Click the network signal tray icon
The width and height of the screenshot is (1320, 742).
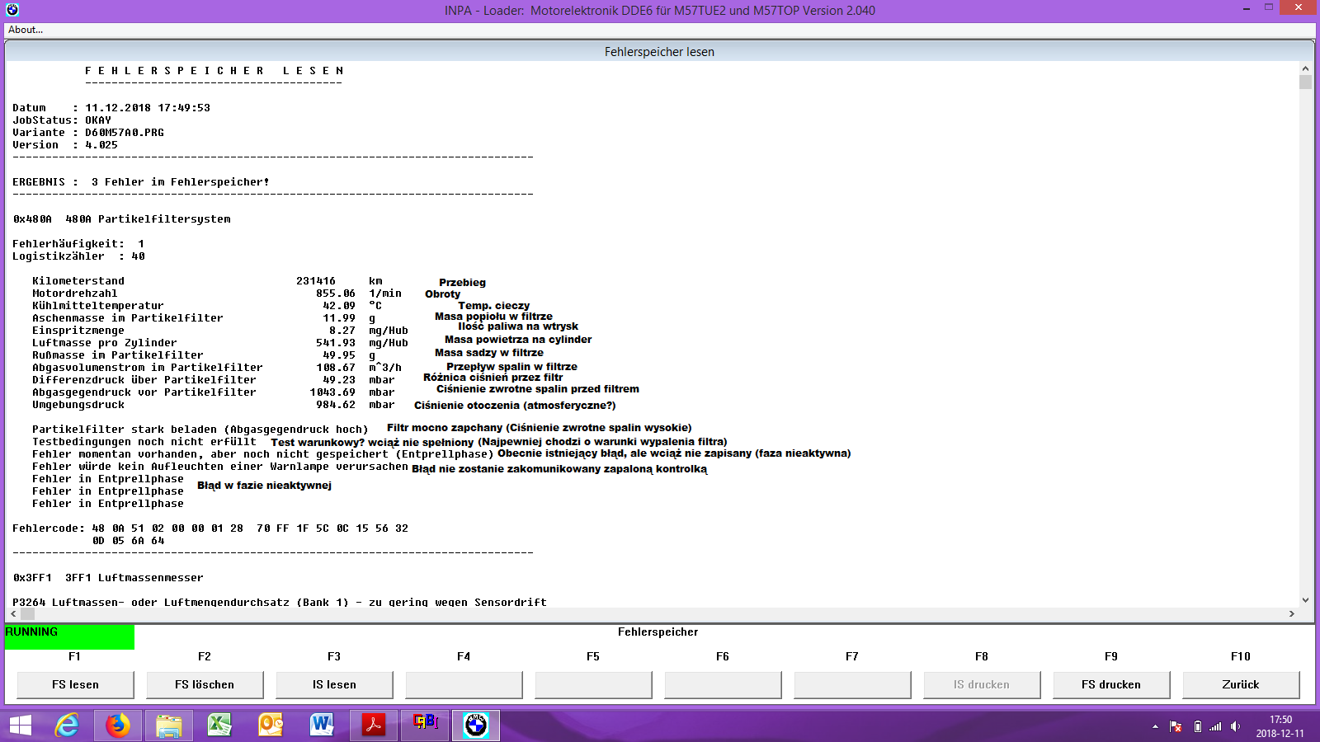pos(1215,726)
